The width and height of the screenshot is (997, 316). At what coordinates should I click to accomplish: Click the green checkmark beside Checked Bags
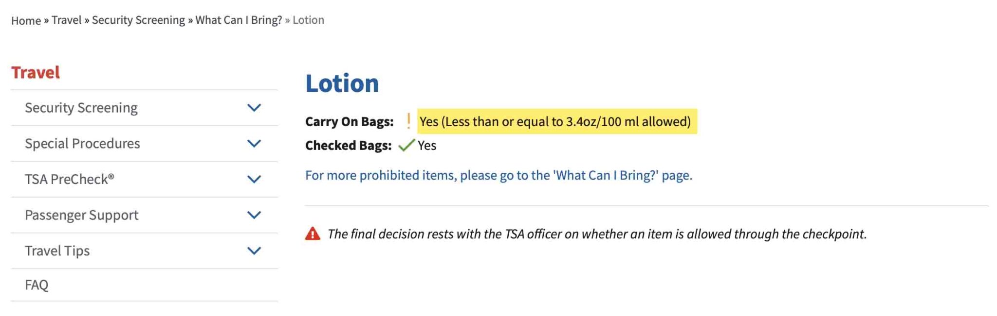pyautogui.click(x=406, y=145)
